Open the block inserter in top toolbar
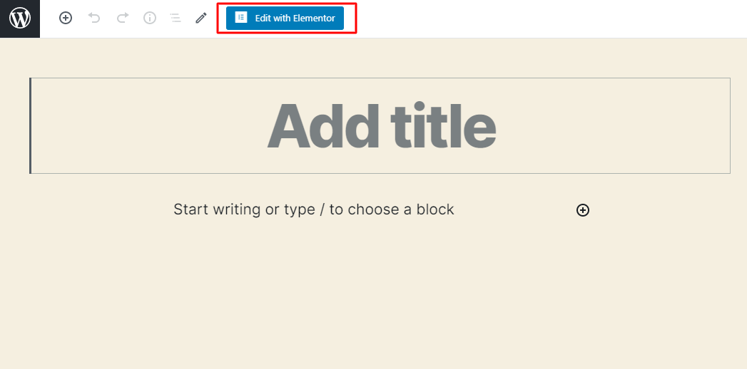747x369 pixels. [66, 19]
